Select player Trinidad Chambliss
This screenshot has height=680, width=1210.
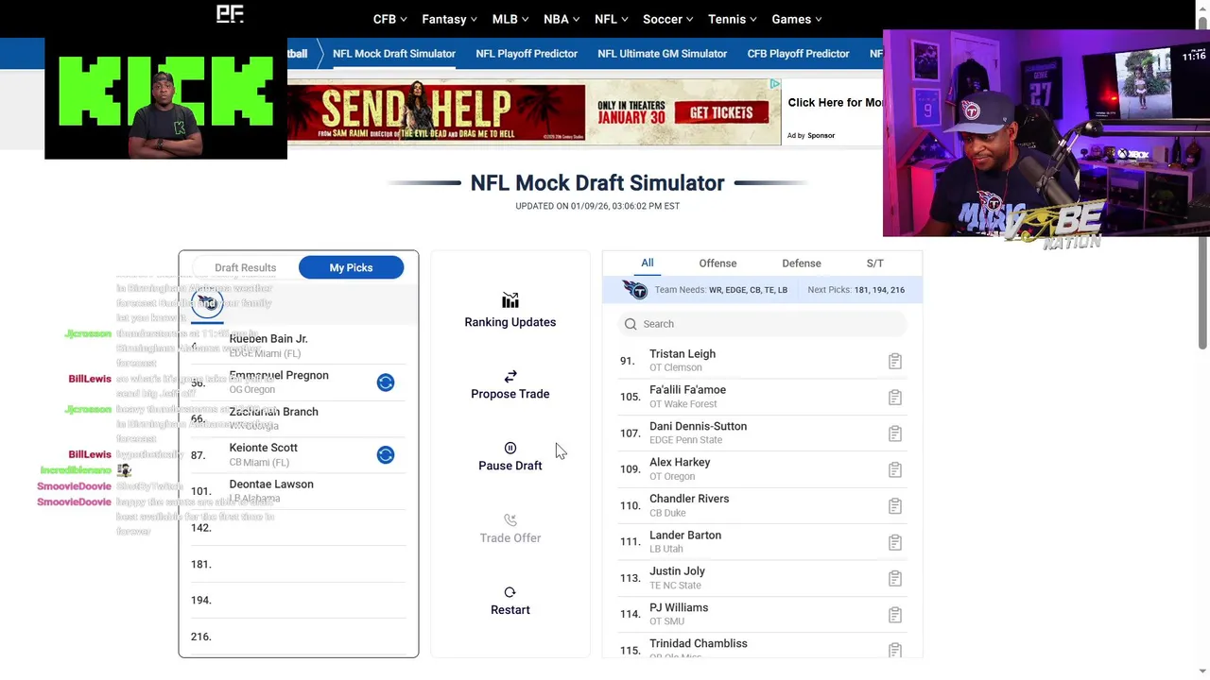pyautogui.click(x=699, y=644)
